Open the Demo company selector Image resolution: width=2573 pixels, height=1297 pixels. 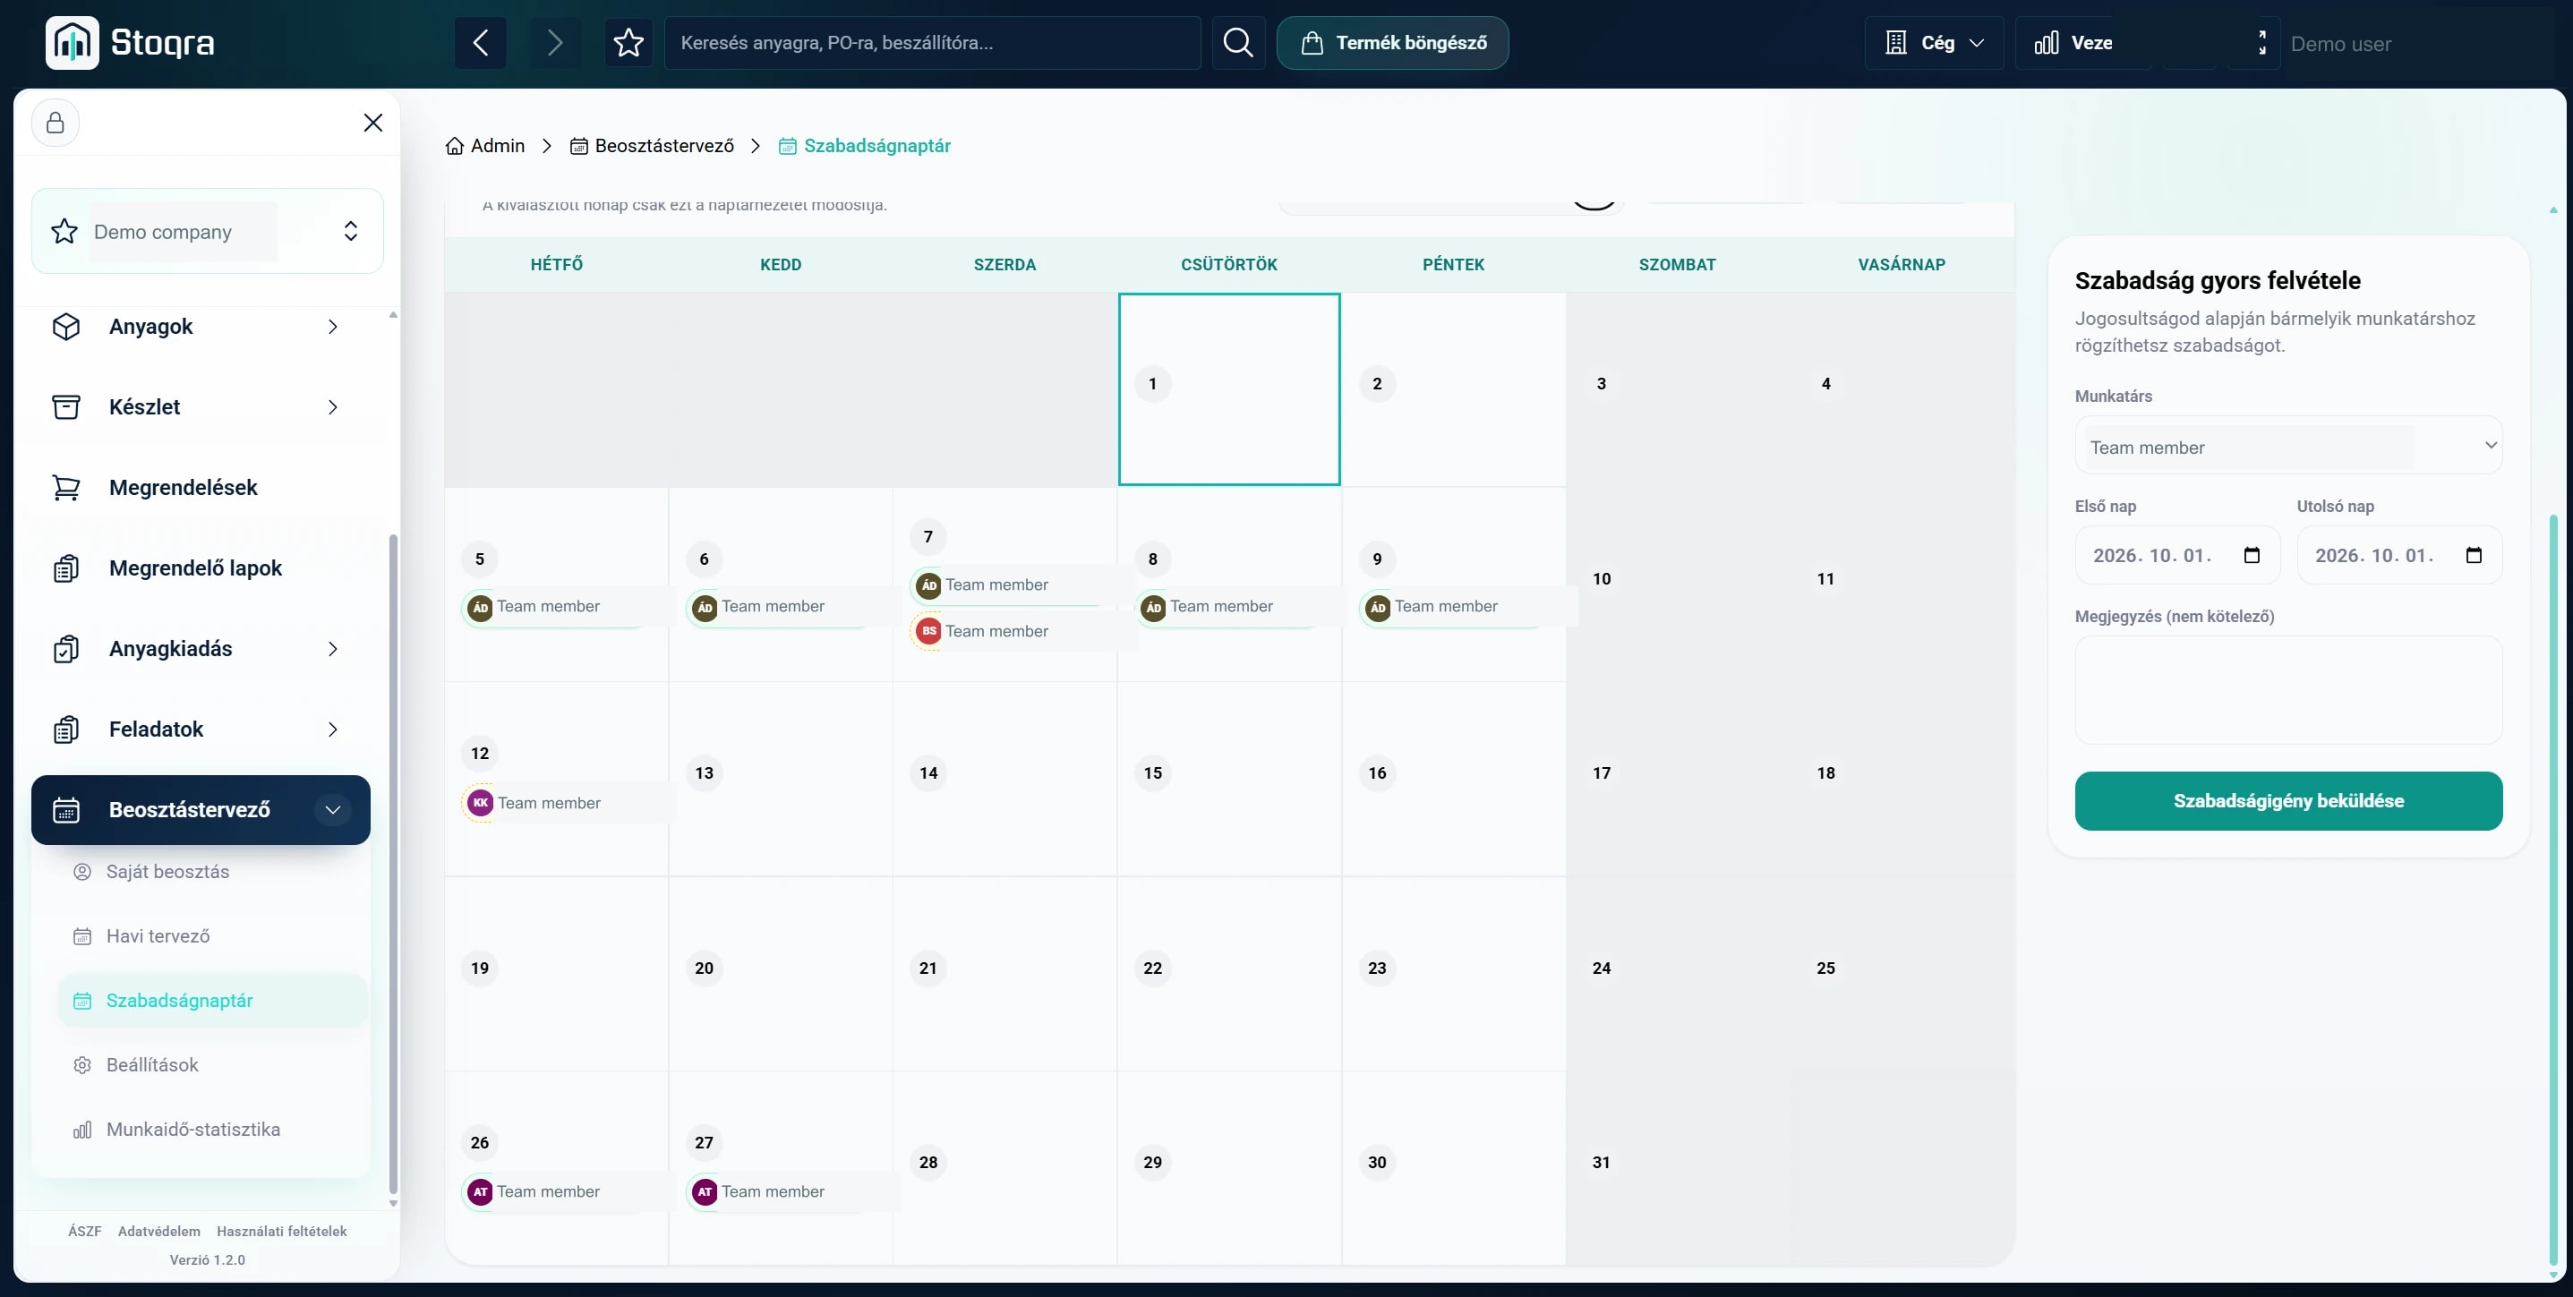click(x=208, y=232)
